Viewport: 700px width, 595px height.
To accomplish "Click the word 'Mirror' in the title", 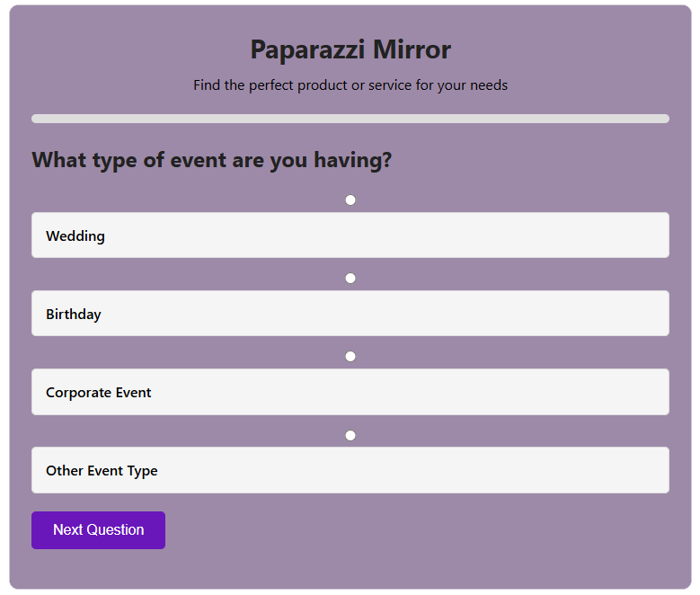I will tap(412, 49).
